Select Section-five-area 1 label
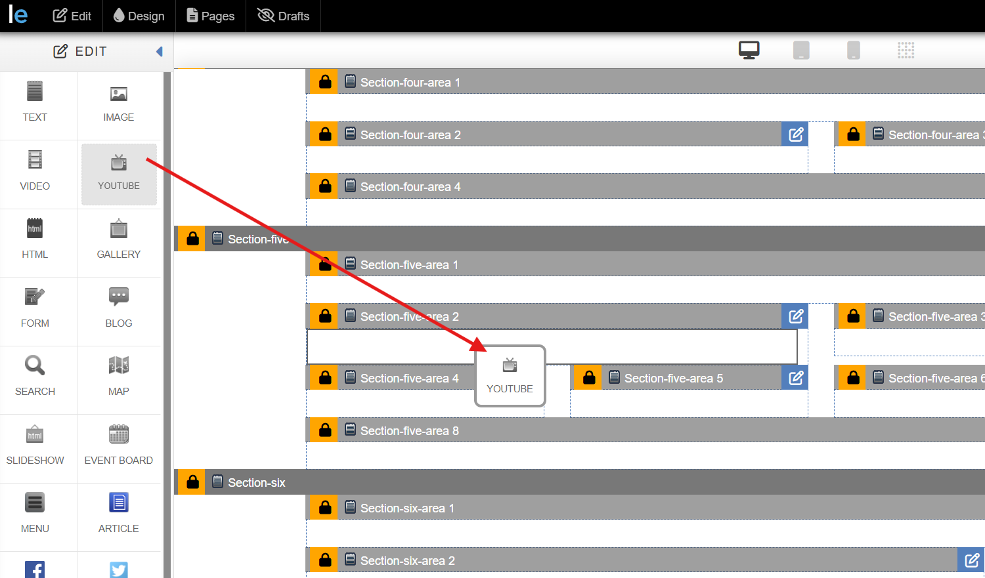This screenshot has height=578, width=985. (x=409, y=265)
